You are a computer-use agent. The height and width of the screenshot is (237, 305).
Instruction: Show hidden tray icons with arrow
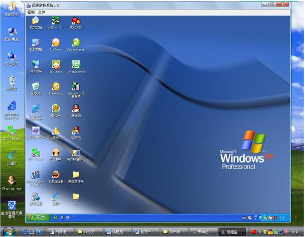pyautogui.click(x=260, y=232)
